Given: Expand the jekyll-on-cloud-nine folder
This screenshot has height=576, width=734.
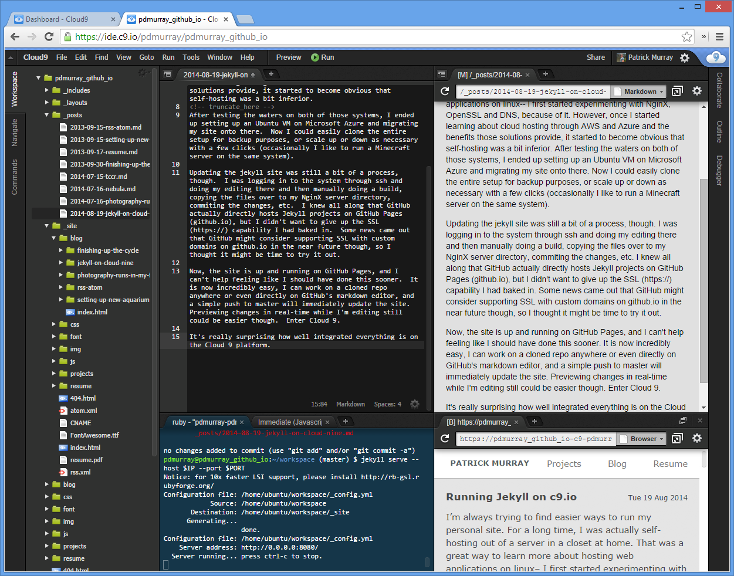Looking at the screenshot, I should coord(61,263).
